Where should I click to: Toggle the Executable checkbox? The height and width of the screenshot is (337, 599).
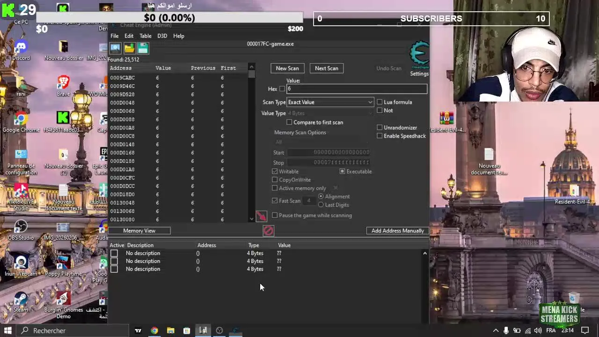[342, 172]
